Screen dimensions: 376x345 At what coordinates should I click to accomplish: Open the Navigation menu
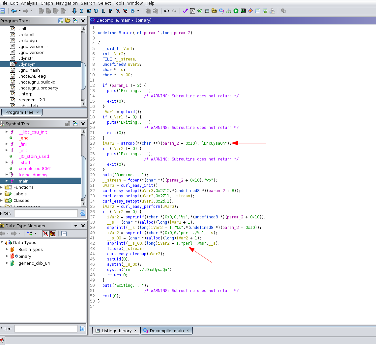(67, 3)
